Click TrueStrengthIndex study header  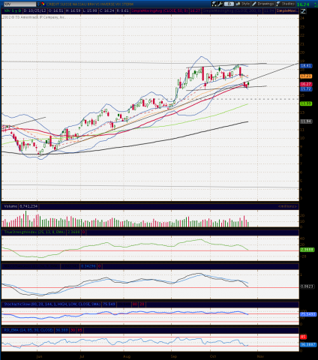(34, 232)
